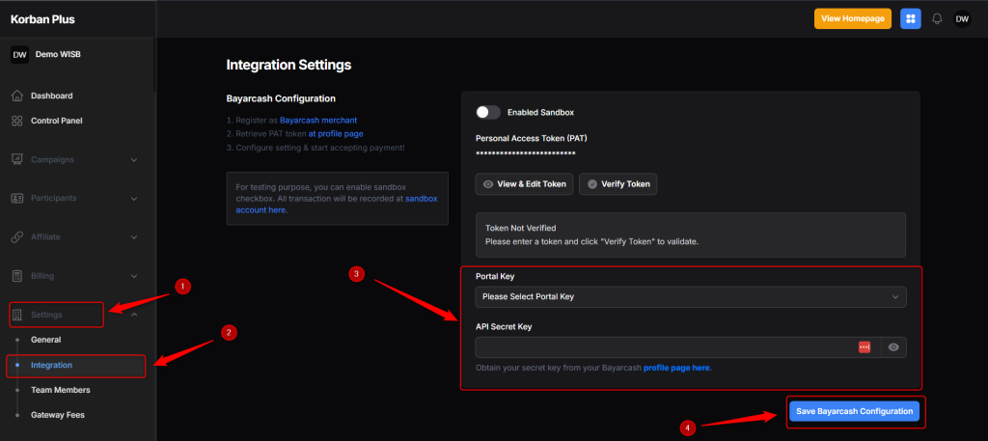
Task: Expand the Campaigns menu chevron
Action: [133, 160]
